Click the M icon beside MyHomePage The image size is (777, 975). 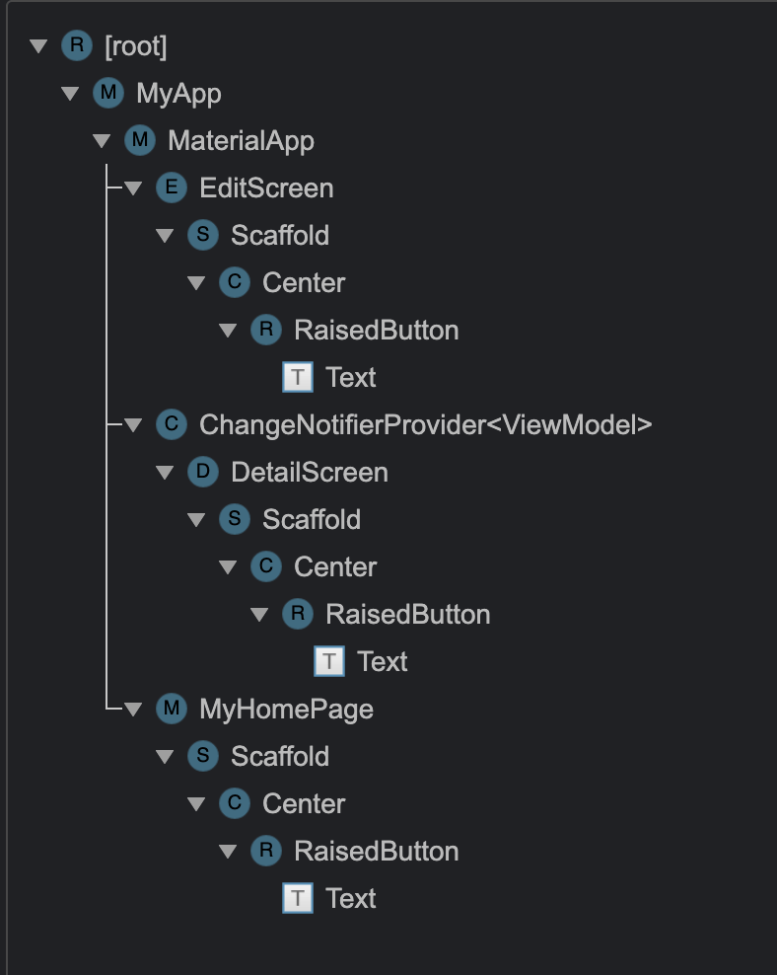coord(171,709)
